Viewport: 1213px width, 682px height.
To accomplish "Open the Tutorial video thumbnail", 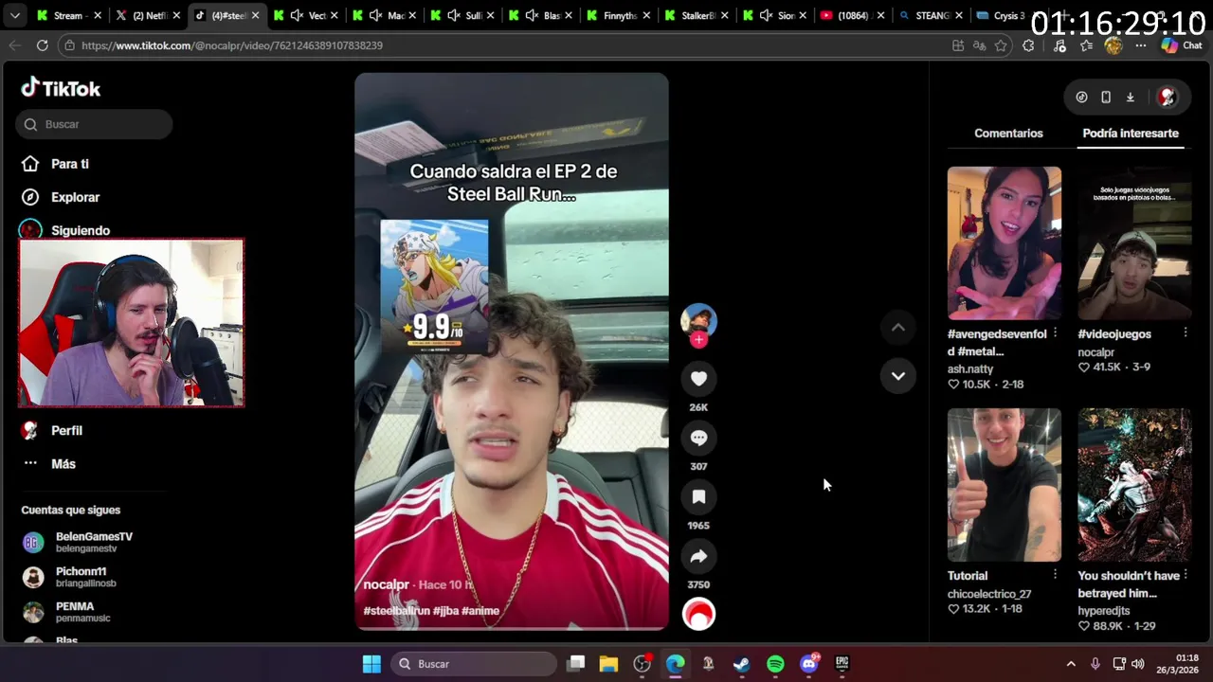I will [1005, 485].
